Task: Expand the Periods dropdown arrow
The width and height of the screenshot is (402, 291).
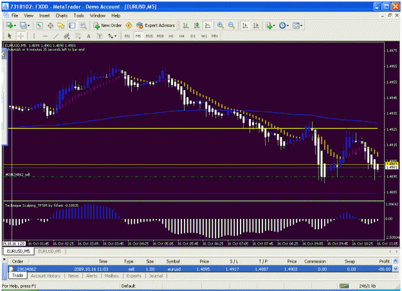Action: [288, 25]
